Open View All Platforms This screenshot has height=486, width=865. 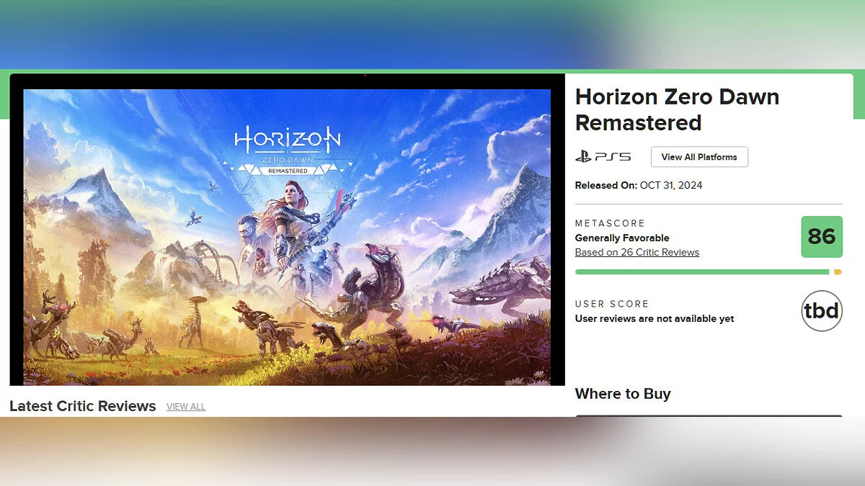[699, 157]
